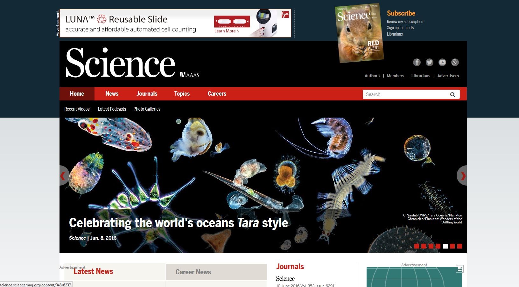This screenshot has width=519, height=287.
Task: Open AdChoices icon on globe advertisement
Action: click(x=459, y=269)
